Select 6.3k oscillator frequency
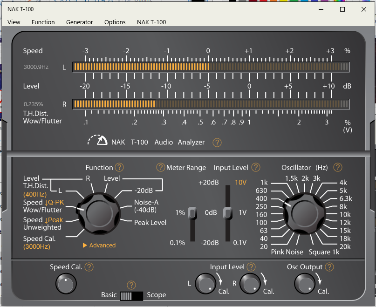376x307 pixels. coord(346,198)
